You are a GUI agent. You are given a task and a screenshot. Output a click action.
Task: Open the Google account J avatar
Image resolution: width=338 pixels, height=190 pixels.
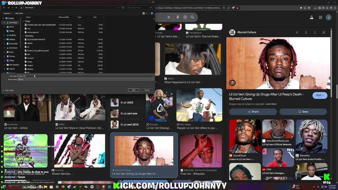(x=328, y=17)
